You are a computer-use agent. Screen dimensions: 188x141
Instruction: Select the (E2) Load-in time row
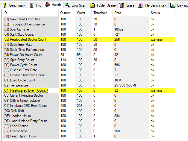click(x=89, y=131)
